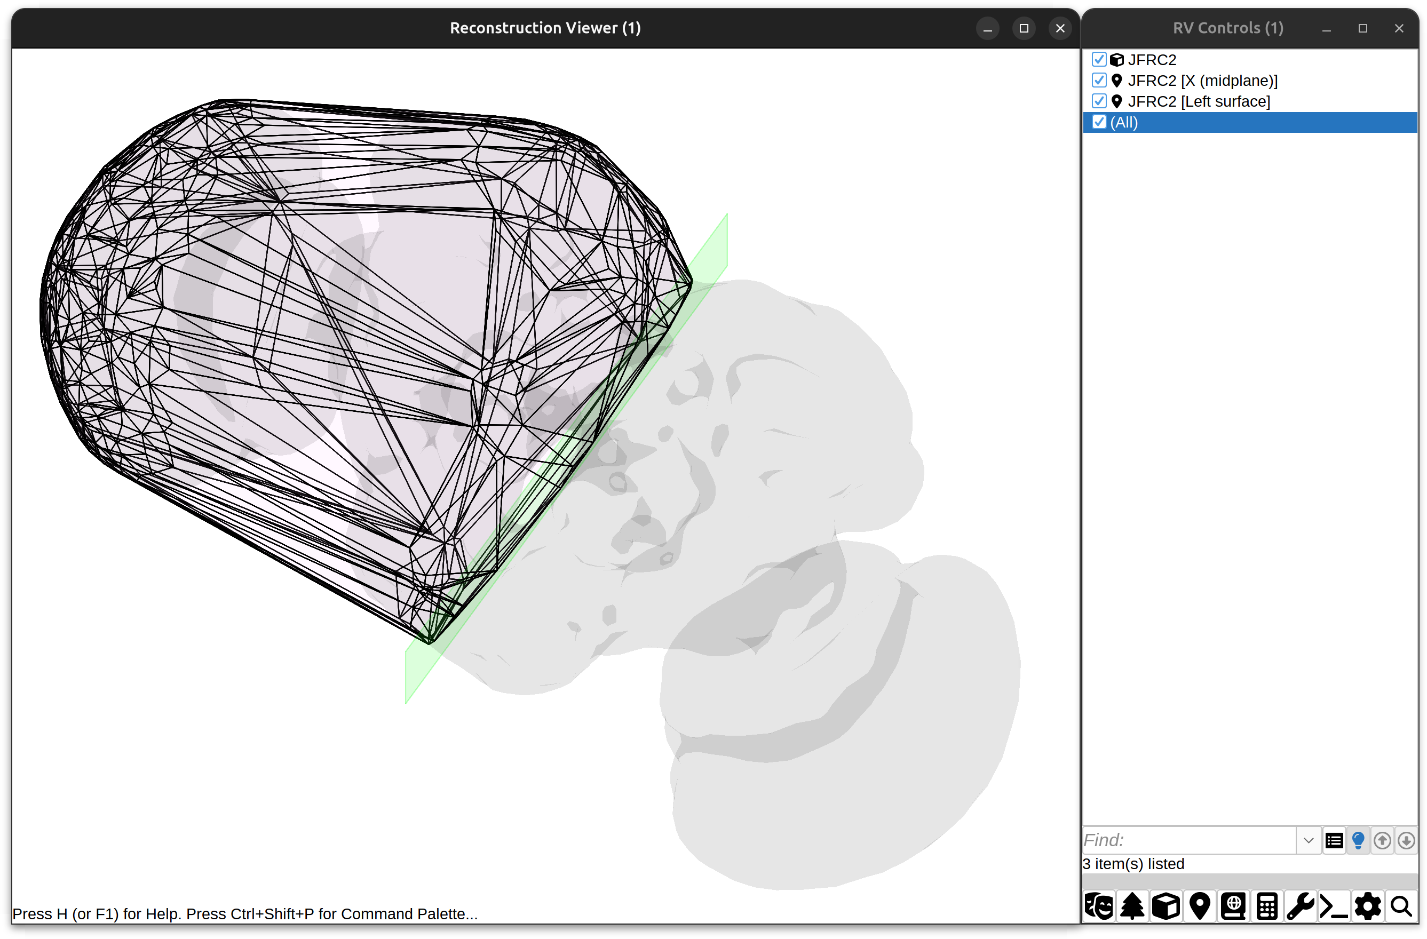The height and width of the screenshot is (939, 1427).
Task: Maximize the RV Controls window
Action: click(x=1363, y=28)
